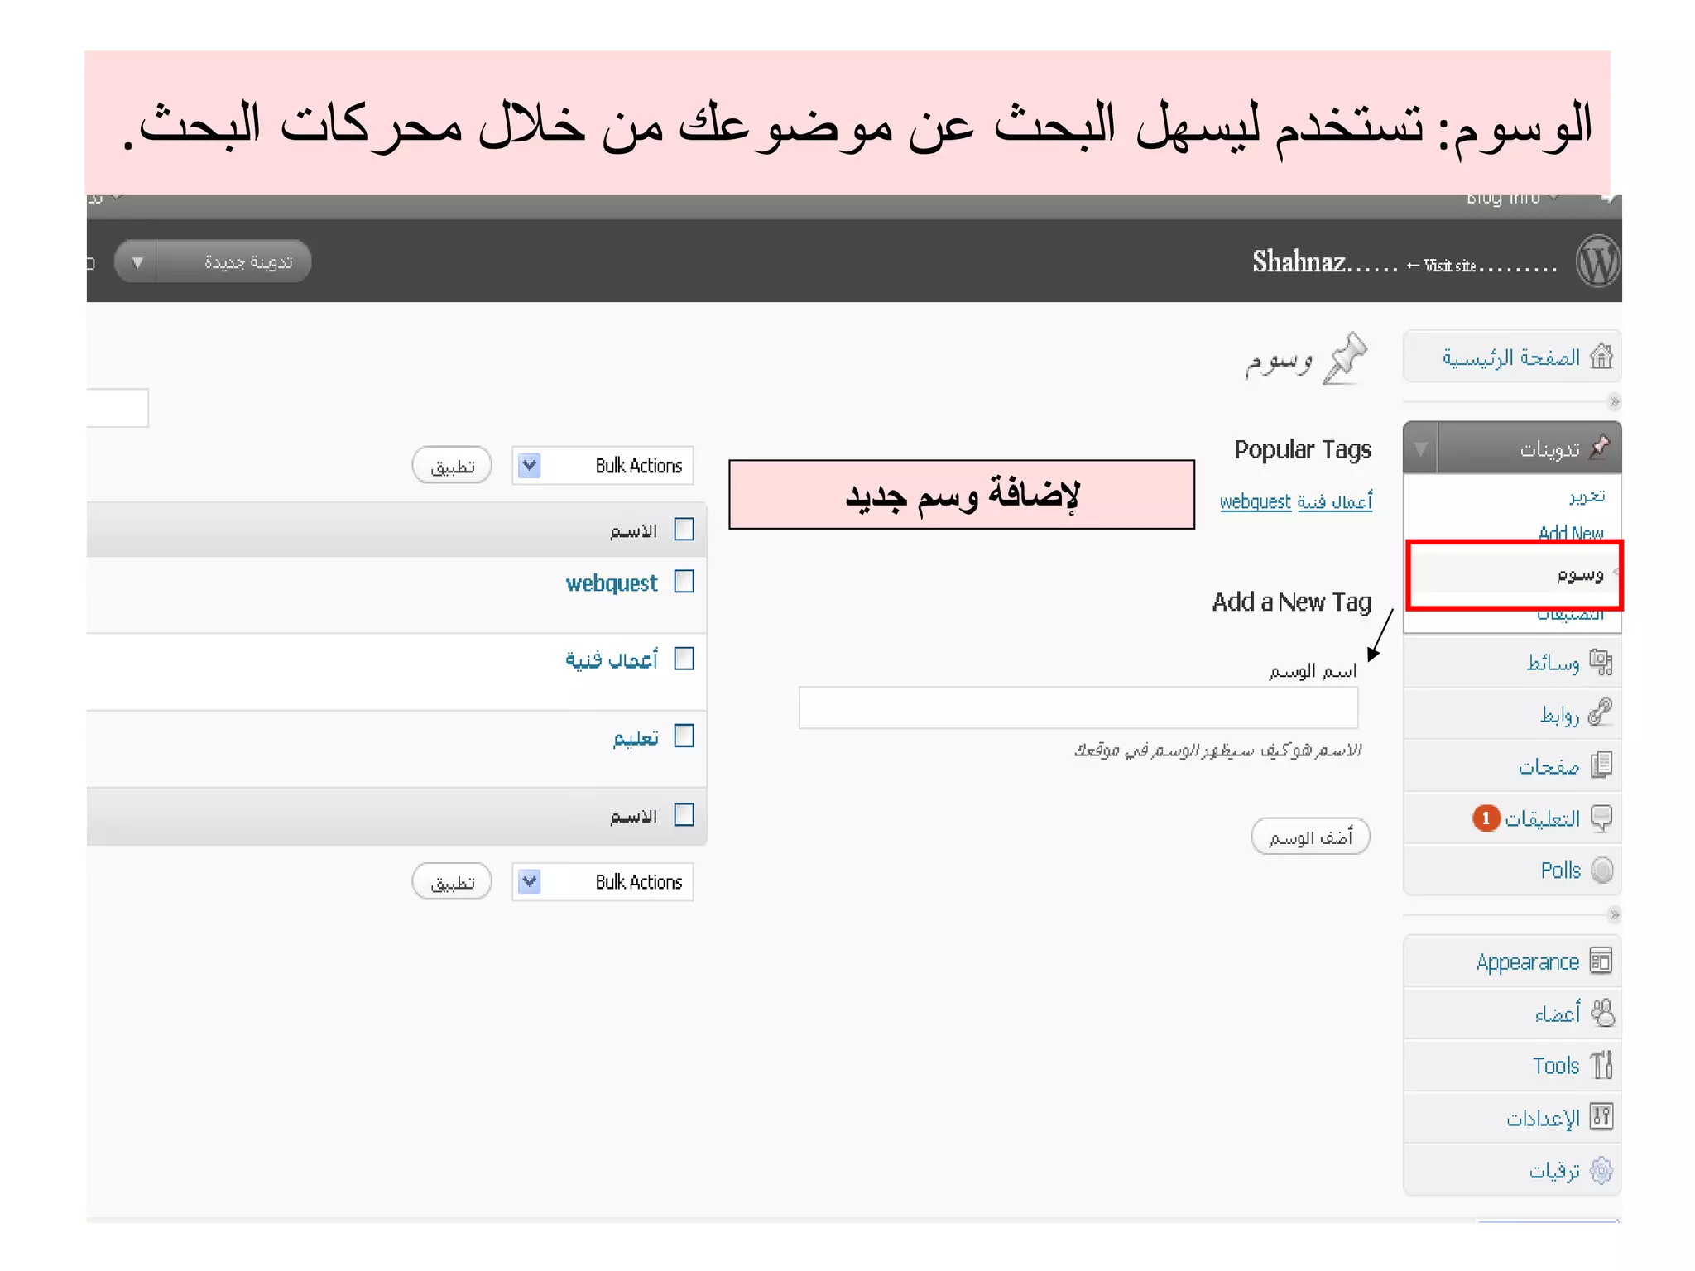Check the تعليم tag checkbox
The image size is (1695, 1271).
point(684,736)
